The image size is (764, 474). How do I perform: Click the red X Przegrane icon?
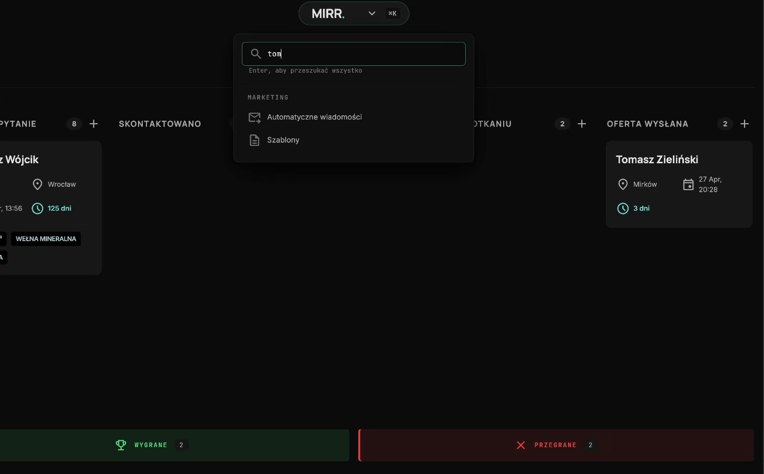pos(521,445)
